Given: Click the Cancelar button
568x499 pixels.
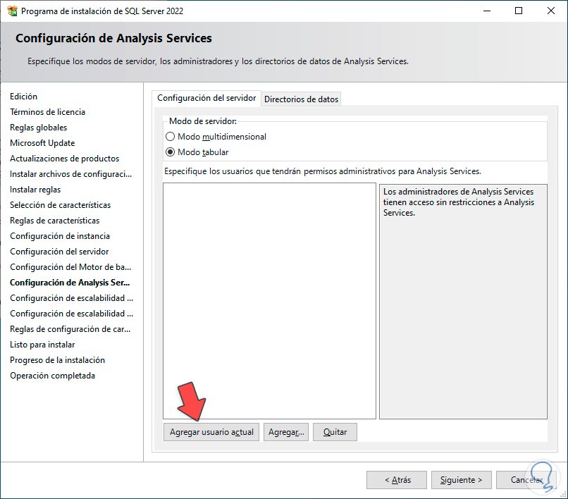Looking at the screenshot, I should (526, 480).
